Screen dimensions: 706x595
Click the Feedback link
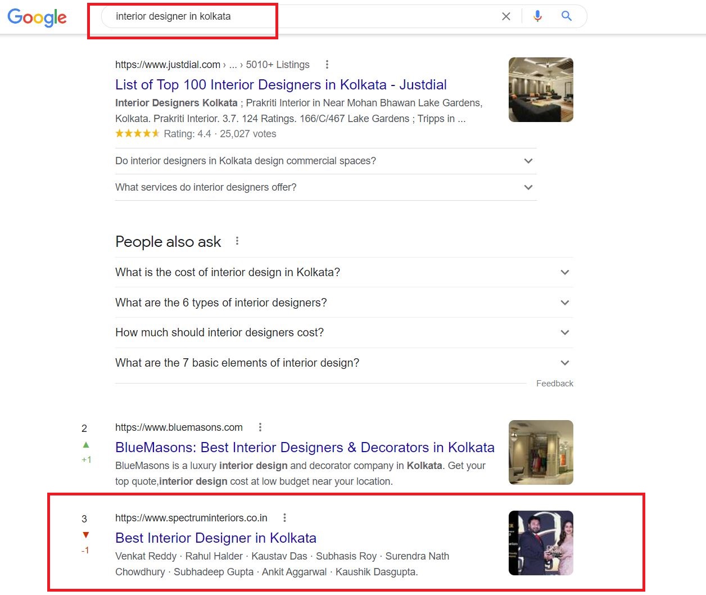[554, 384]
